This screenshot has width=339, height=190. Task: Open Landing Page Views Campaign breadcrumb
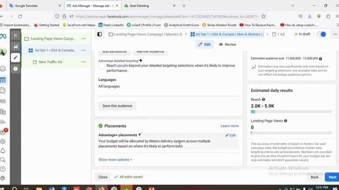click(146, 34)
